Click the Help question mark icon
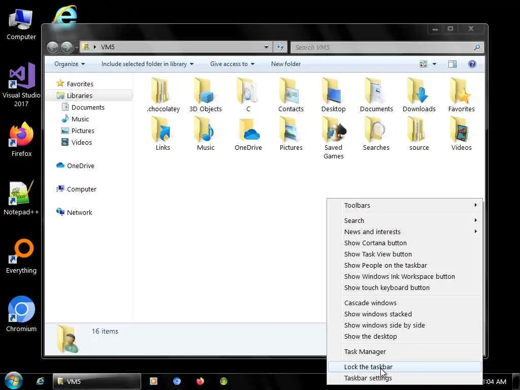This screenshot has height=390, width=520. tap(472, 64)
